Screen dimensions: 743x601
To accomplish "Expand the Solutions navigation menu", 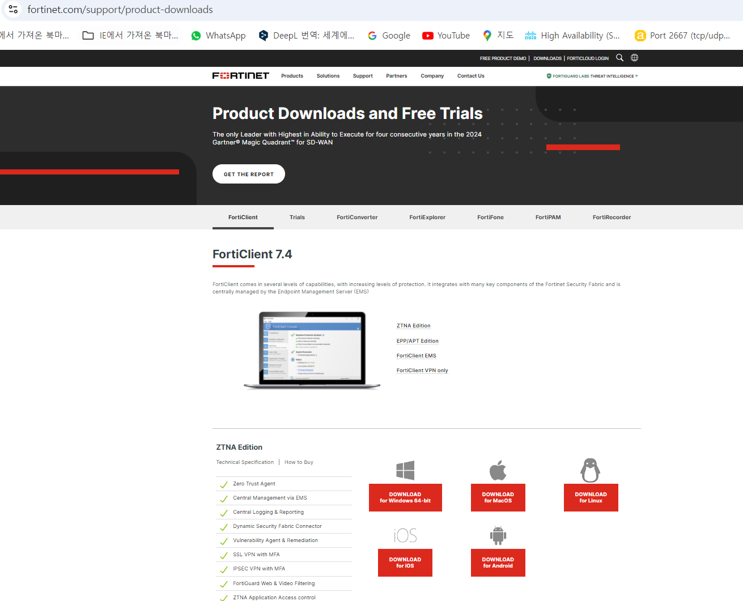I will coord(328,76).
